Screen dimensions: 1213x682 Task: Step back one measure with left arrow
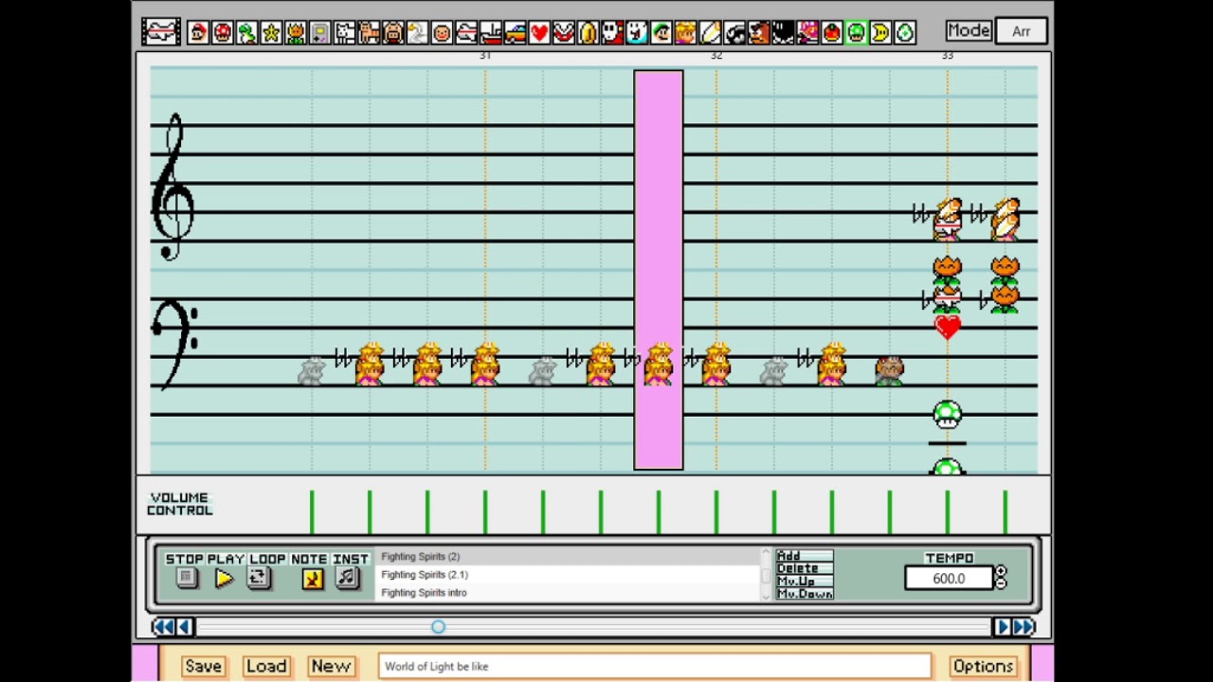[x=186, y=627]
